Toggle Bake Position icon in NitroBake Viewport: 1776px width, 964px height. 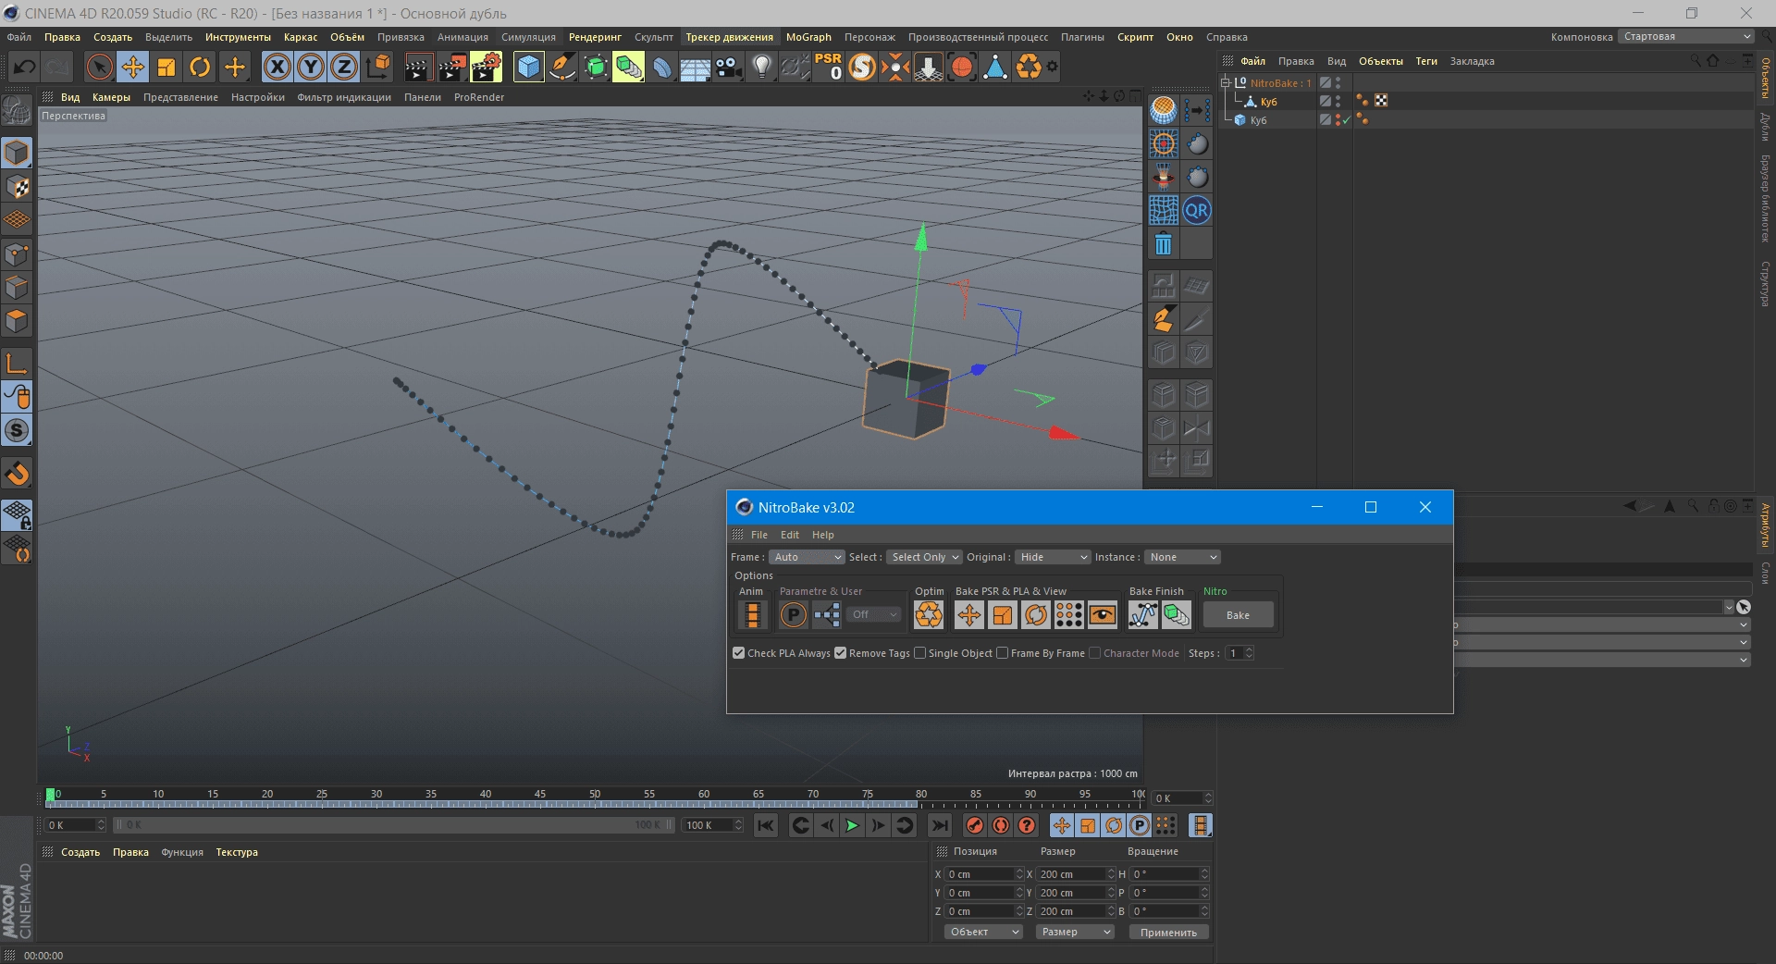click(x=968, y=614)
